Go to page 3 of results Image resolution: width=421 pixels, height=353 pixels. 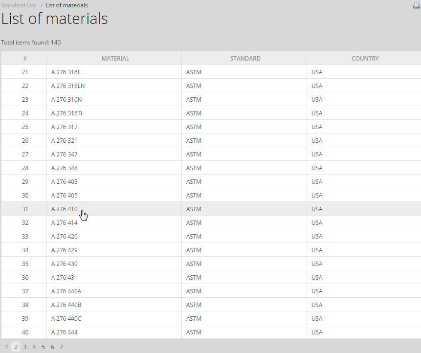coord(25,347)
